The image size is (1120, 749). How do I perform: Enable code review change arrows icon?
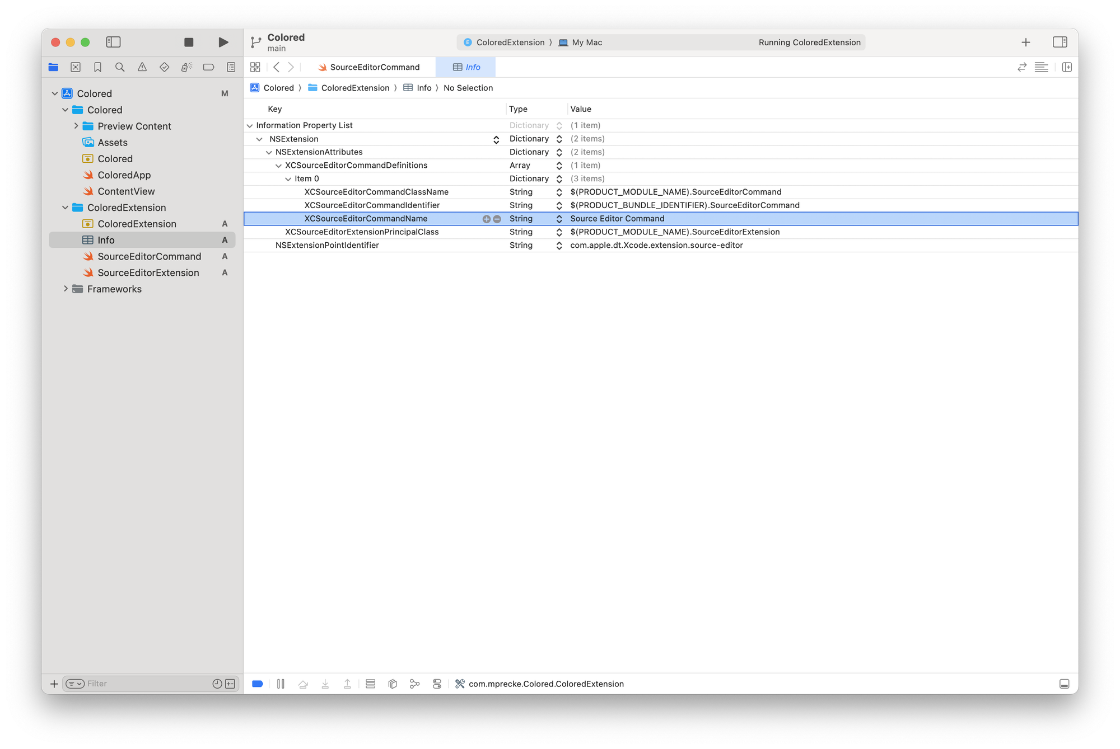pyautogui.click(x=1022, y=67)
